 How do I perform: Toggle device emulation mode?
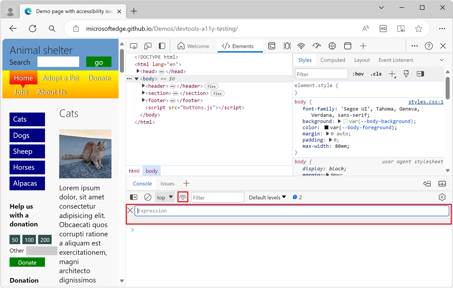point(148,46)
